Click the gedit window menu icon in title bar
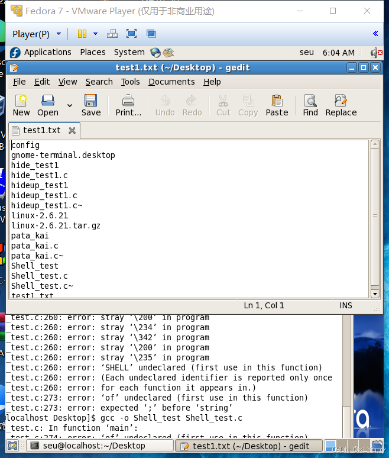Image resolution: width=389 pixels, height=458 pixels. 14,68
